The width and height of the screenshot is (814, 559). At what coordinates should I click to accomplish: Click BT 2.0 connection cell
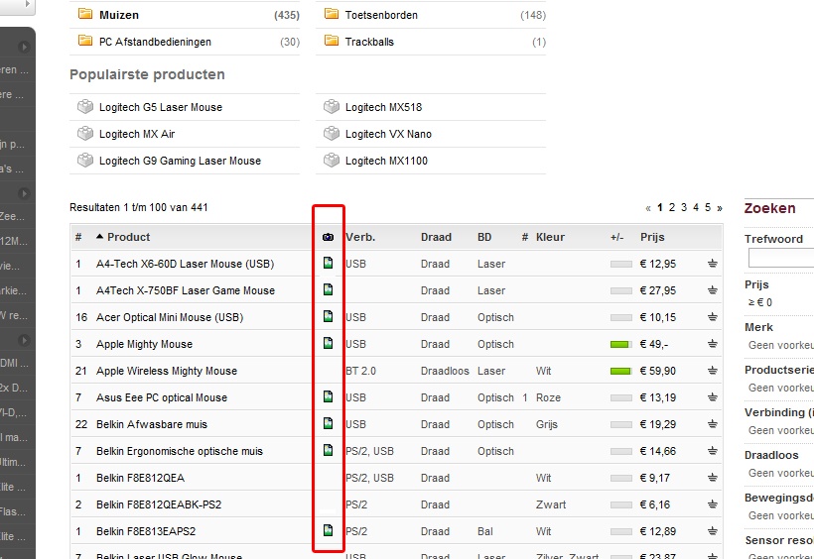pos(360,371)
